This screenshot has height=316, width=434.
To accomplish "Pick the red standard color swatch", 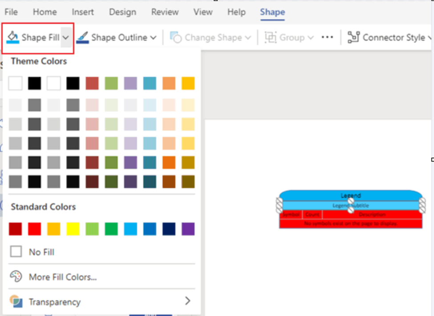I will coord(34,228).
